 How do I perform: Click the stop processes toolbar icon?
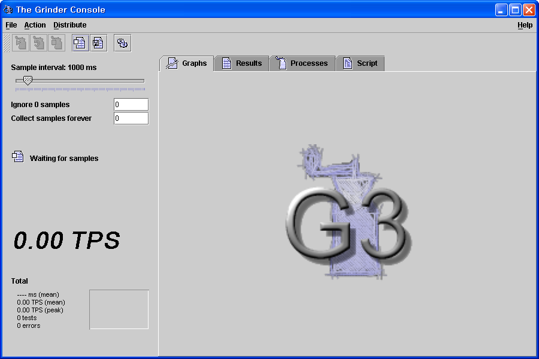point(56,43)
